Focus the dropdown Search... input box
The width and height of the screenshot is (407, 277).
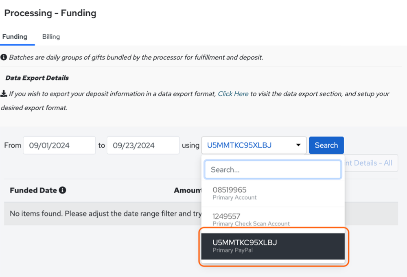(273, 170)
